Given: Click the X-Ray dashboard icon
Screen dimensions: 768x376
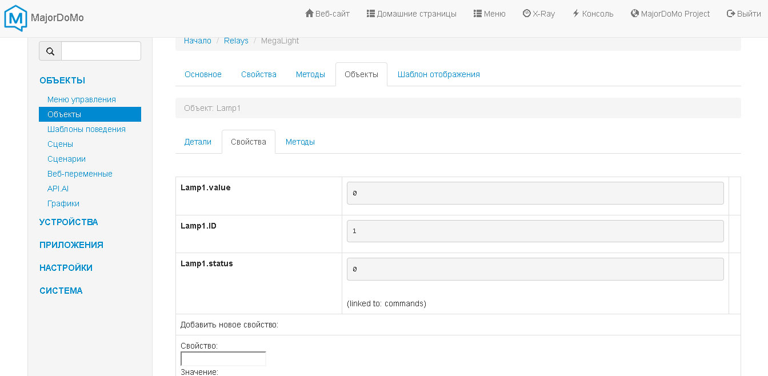Looking at the screenshot, I should tap(527, 14).
